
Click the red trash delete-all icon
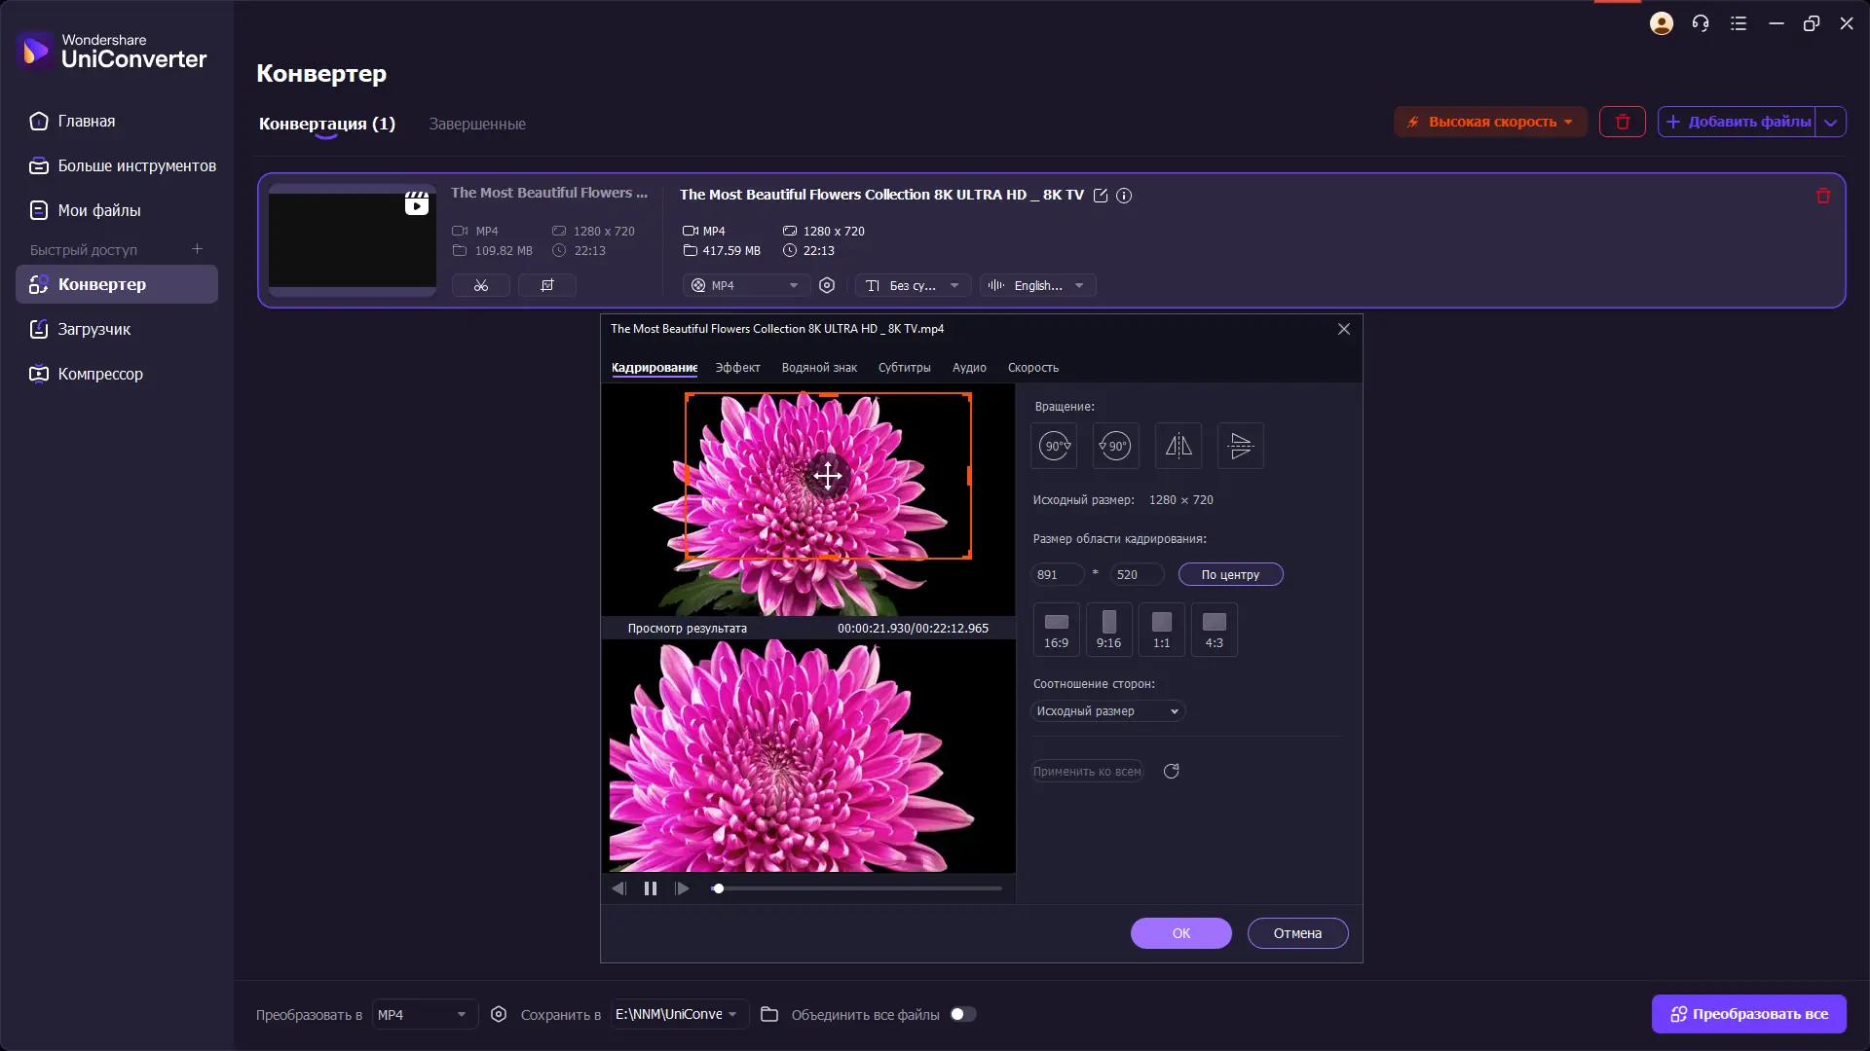tap(1622, 122)
